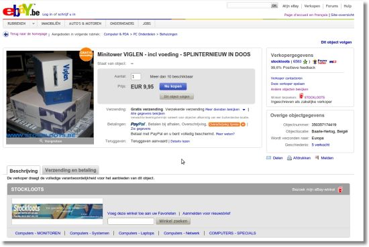
Task: Click 'Verkoper contacteren' link
Action: (x=286, y=78)
